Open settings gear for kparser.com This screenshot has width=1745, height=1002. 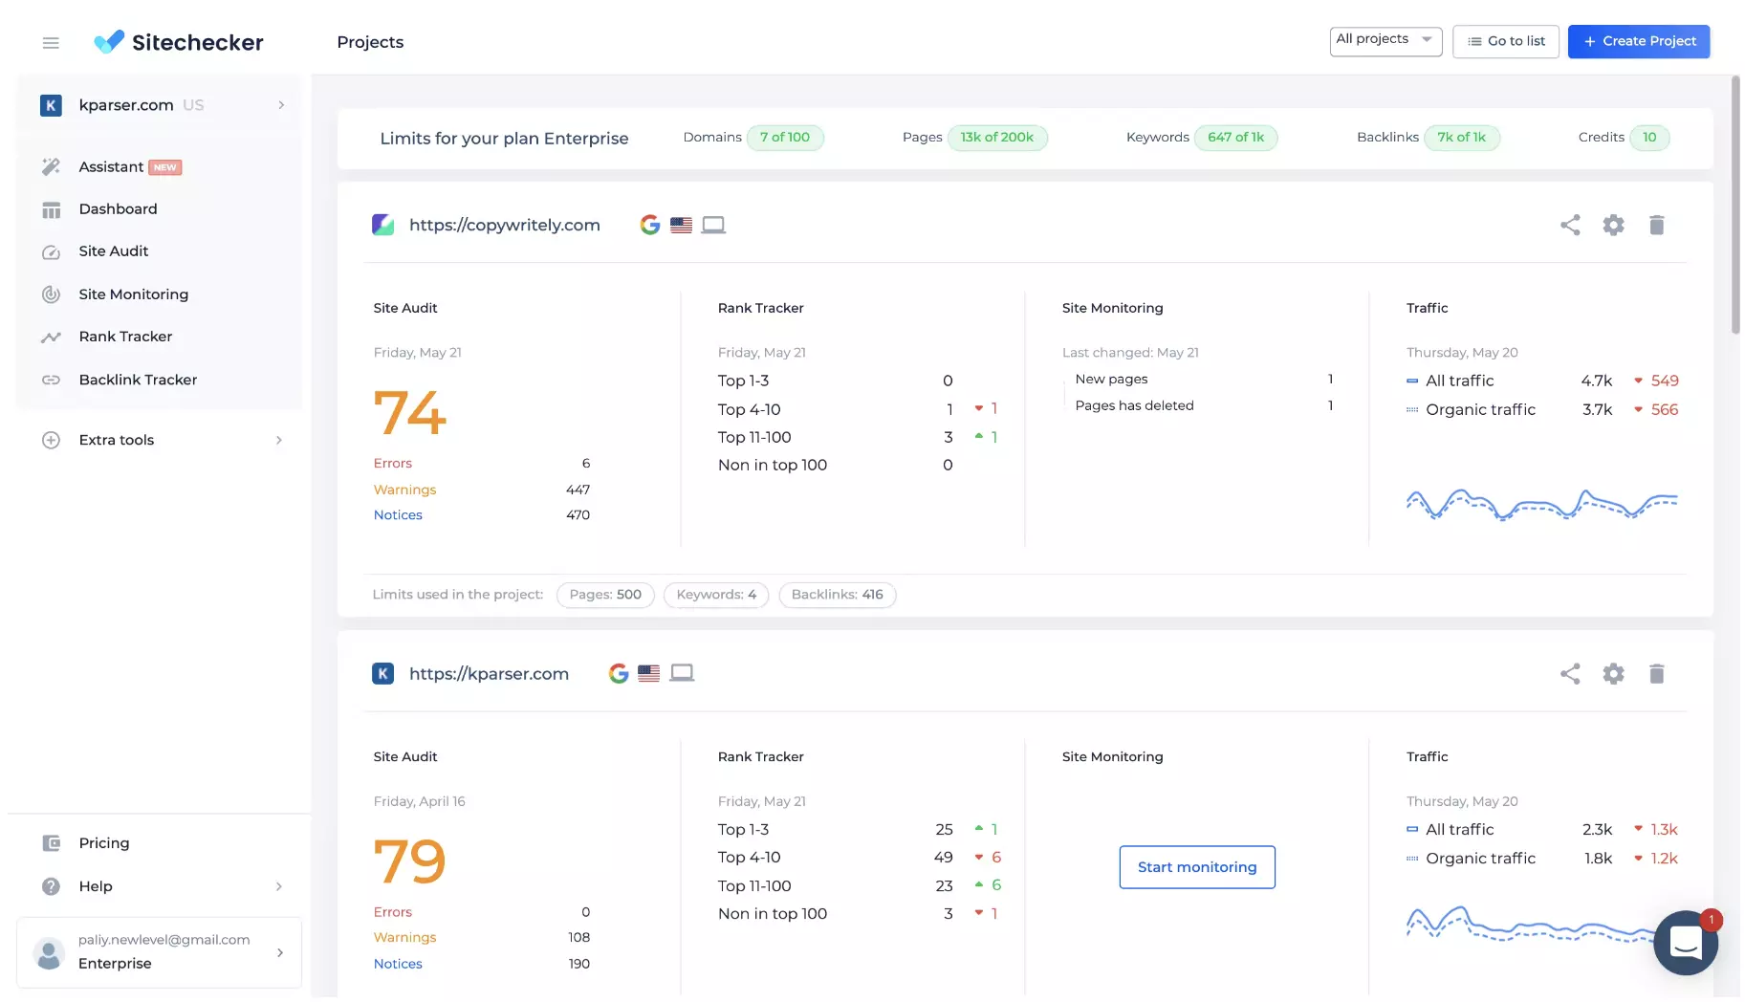coord(1613,674)
